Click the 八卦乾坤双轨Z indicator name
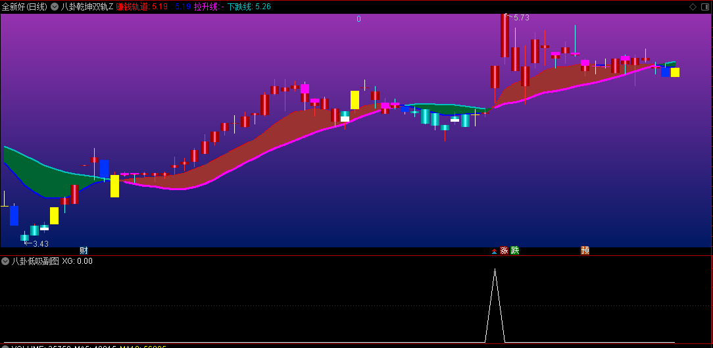 coord(87,7)
